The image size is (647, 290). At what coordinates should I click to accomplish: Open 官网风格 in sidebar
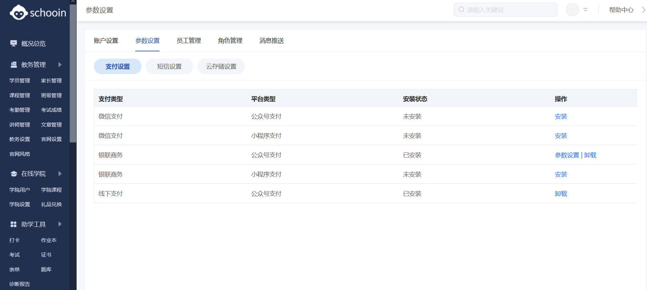pyautogui.click(x=20, y=154)
